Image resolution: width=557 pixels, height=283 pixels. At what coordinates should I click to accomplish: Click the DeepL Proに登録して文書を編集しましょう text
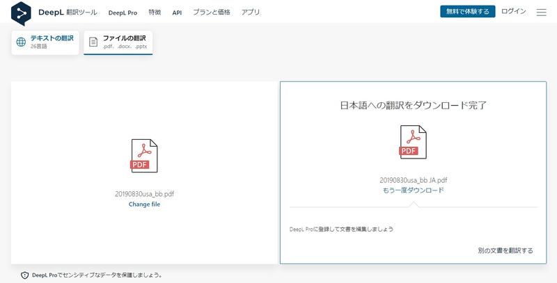[x=341, y=229]
